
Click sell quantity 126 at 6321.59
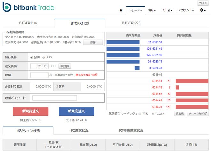pos(149,55)
